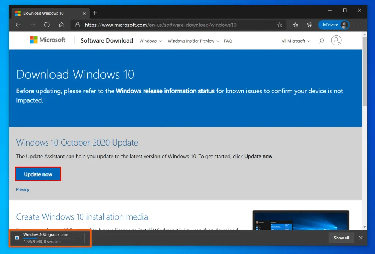The image size is (375, 254).
Task: Maximize the Edge browser window
Action: click(x=345, y=10)
